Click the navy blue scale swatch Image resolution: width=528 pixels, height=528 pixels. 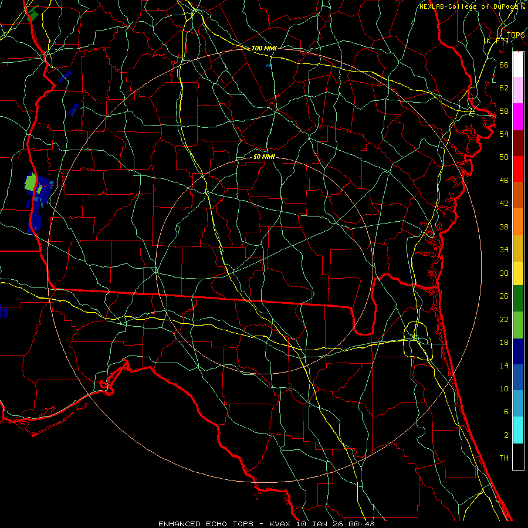pyautogui.click(x=518, y=351)
